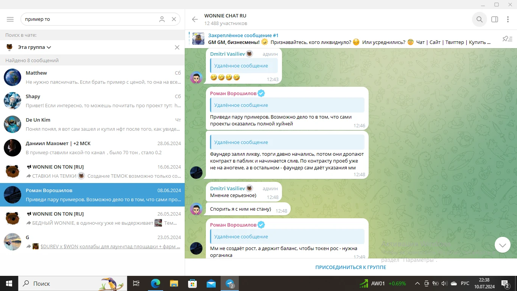
Task: Open the AW01 stock widget in the taskbar
Action: pos(383,283)
